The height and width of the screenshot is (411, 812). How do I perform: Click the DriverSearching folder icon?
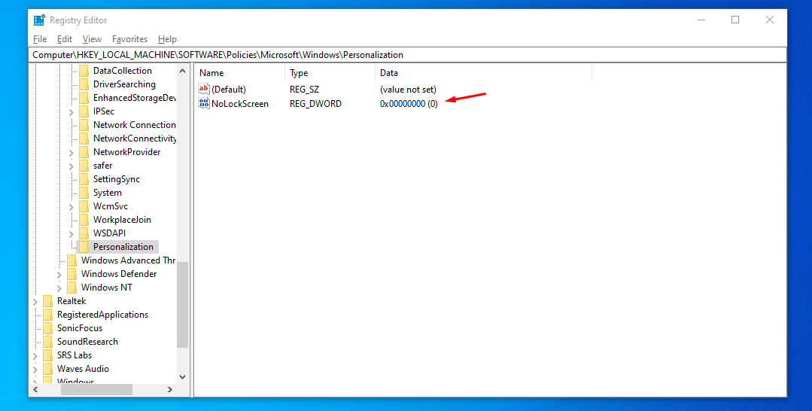click(x=84, y=84)
